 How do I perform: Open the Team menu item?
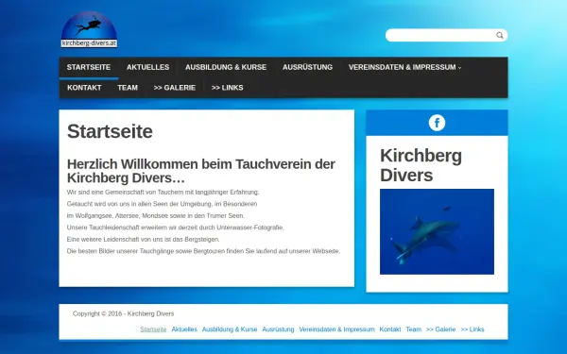tap(128, 88)
